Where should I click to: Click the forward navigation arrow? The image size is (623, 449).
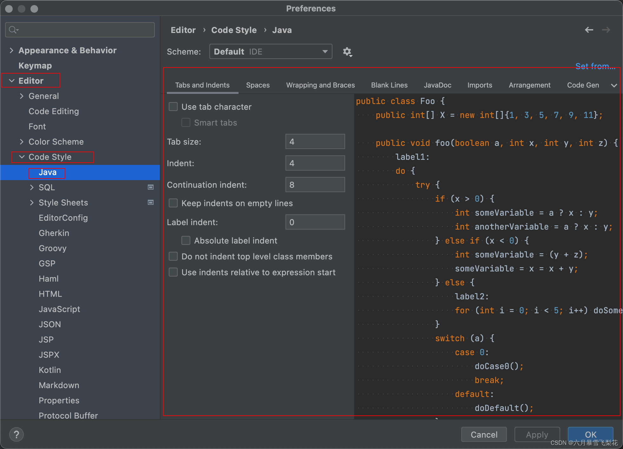click(x=606, y=30)
